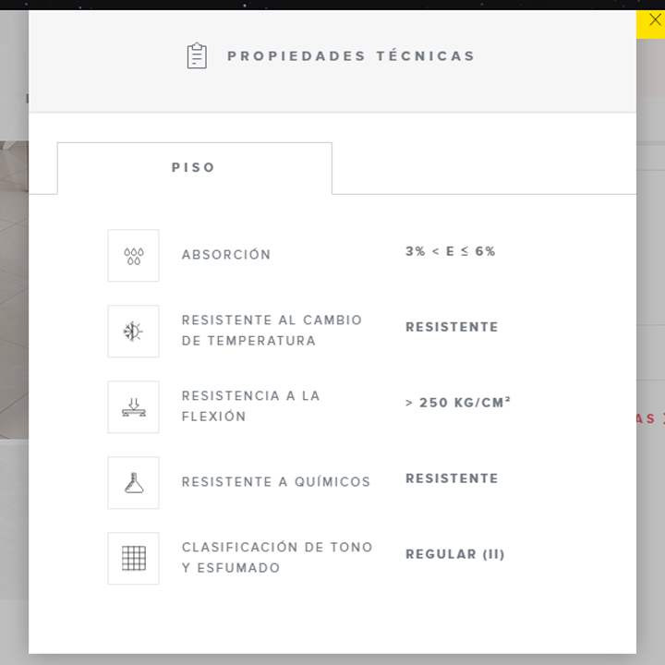Click the RESISTENTE value for chemicals
The image size is (665, 665).
click(x=452, y=478)
